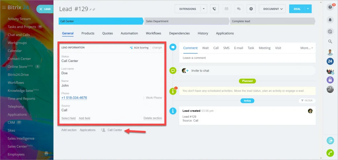The image size is (338, 160).
Task: Click the envelope email icon in header
Action: pos(226,9)
